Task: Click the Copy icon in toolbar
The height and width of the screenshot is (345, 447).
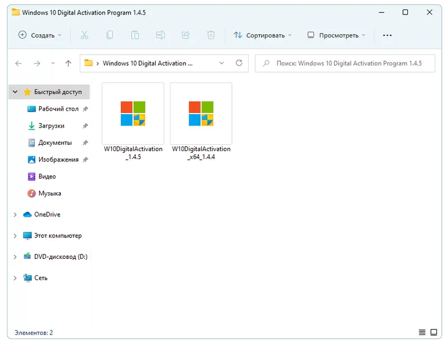Action: (110, 35)
